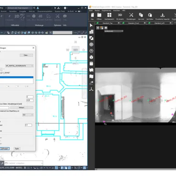
Task: Click the OBEN face of the view cube
Action: coord(76,50)
